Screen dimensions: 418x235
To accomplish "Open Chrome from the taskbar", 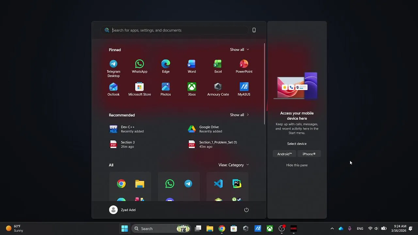I will click(x=222, y=228).
